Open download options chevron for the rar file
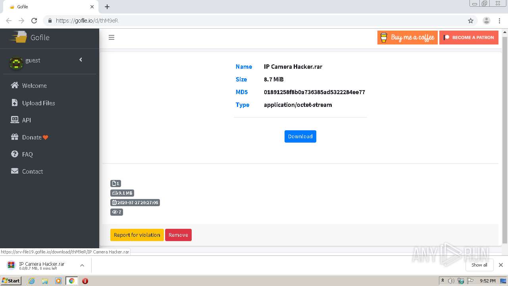Image resolution: width=508 pixels, height=286 pixels. (82, 265)
